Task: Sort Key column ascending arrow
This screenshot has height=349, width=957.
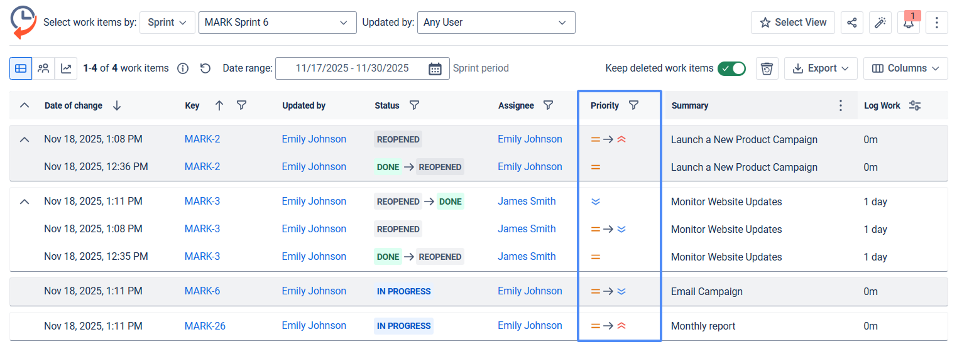Action: click(x=219, y=105)
